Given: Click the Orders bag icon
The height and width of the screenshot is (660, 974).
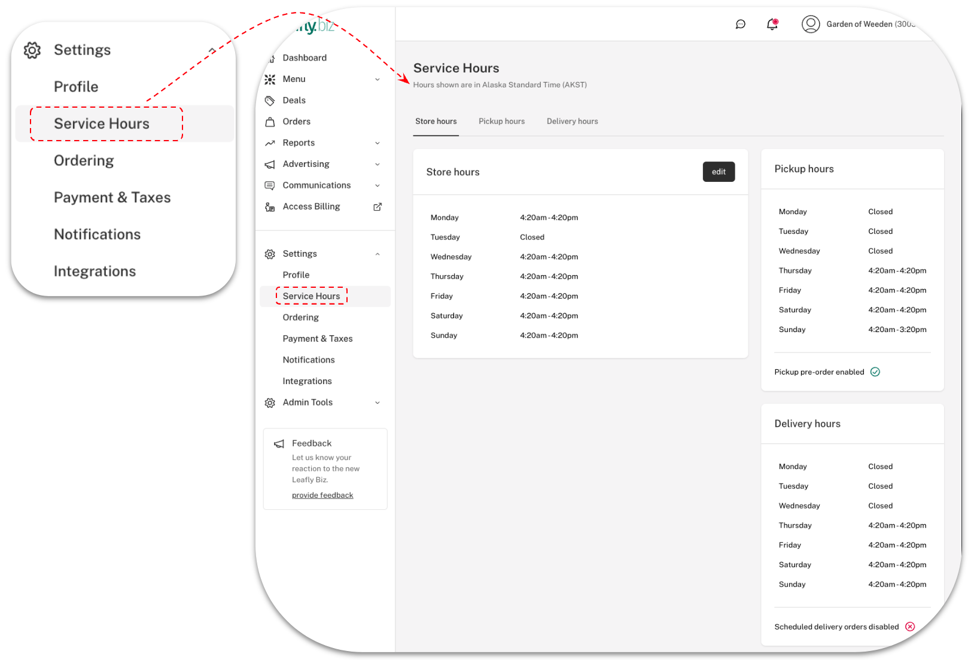Looking at the screenshot, I should (270, 121).
